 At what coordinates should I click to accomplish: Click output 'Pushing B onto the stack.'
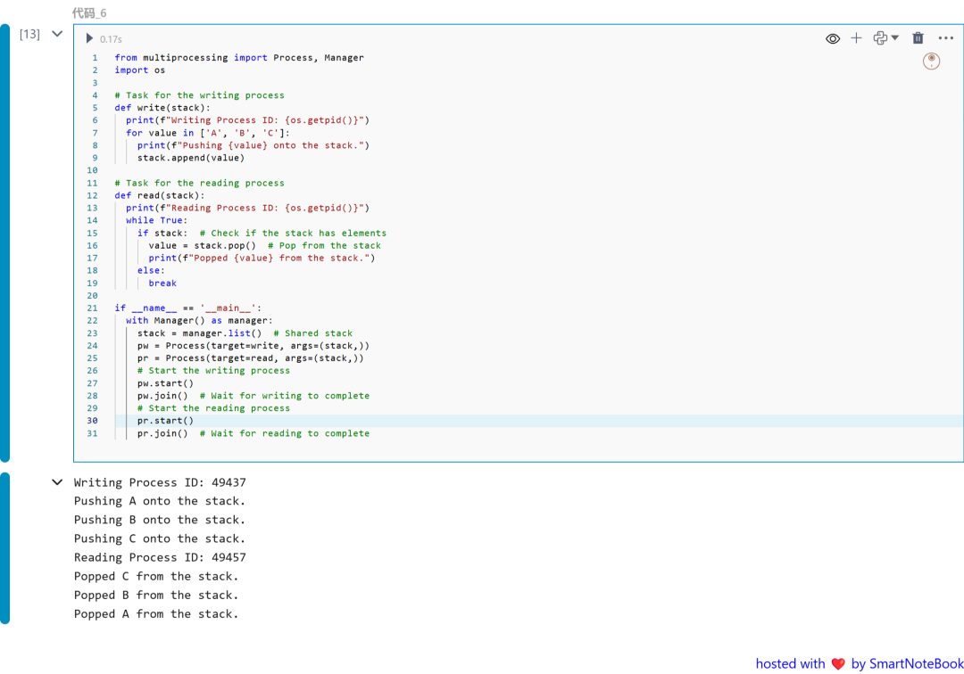click(160, 520)
